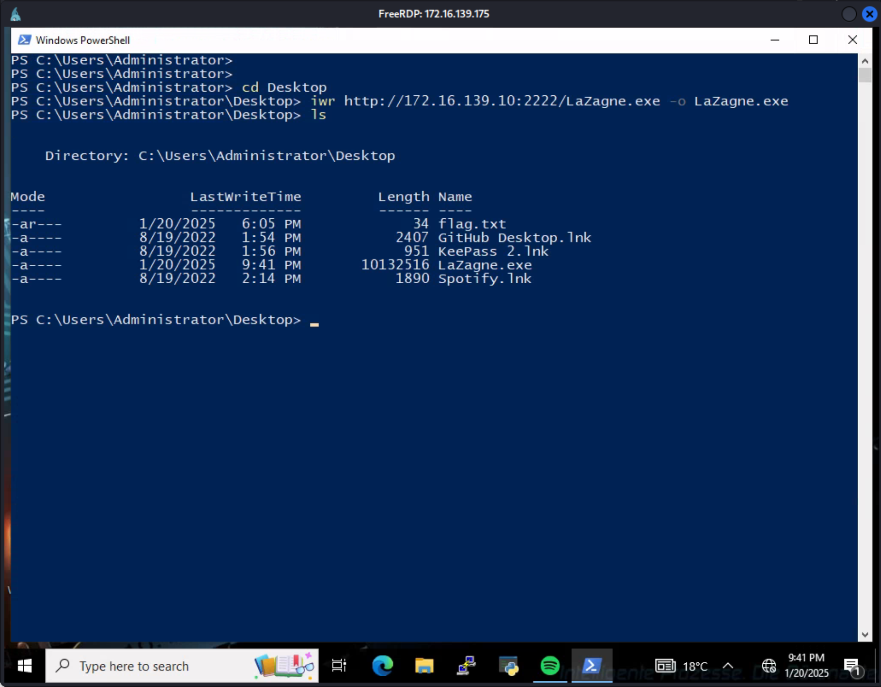
Task: Click the 6:05 PM write time
Action: (x=271, y=224)
